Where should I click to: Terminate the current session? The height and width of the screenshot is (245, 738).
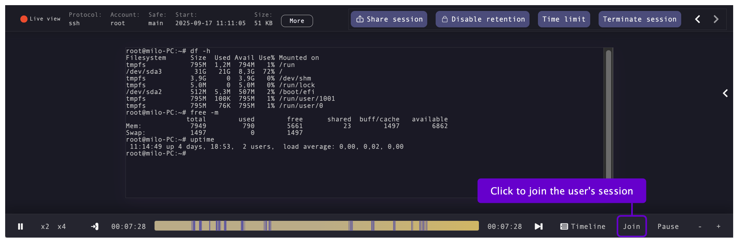tap(640, 19)
